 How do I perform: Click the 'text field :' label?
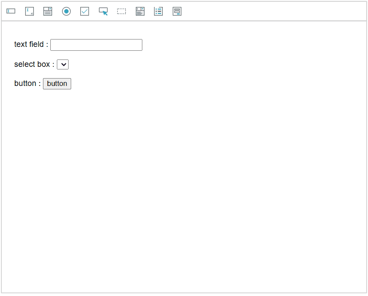coord(31,44)
